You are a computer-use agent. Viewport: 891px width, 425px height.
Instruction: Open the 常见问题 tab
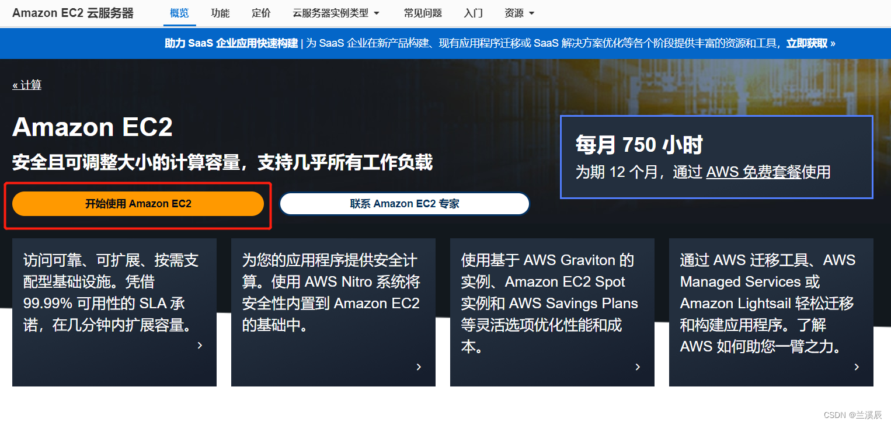(423, 13)
